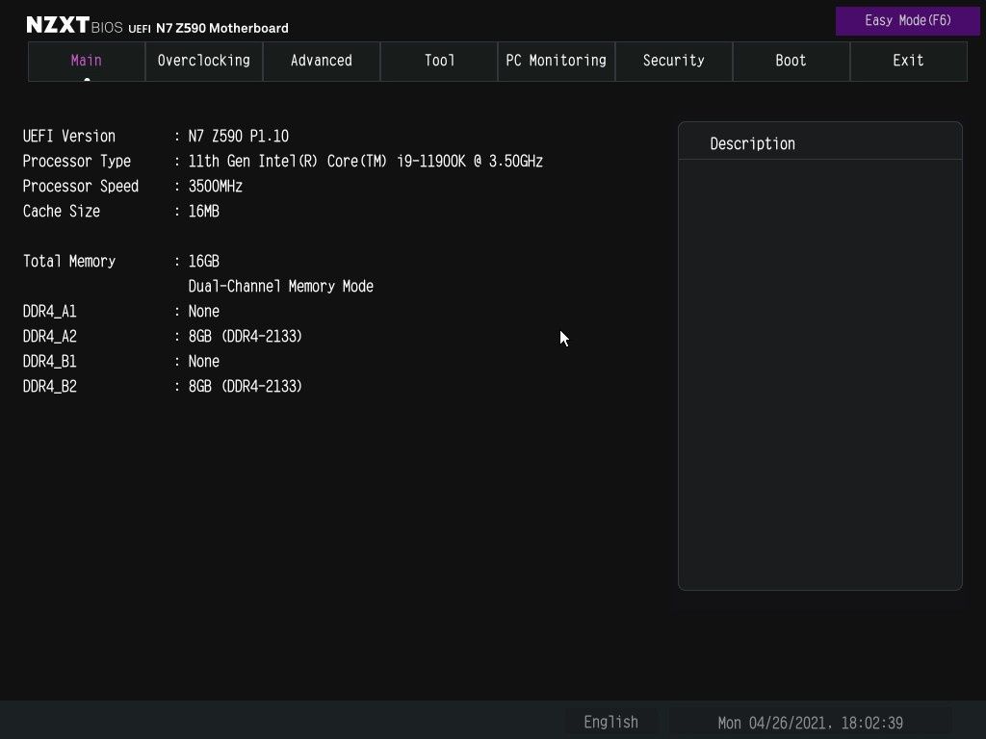The height and width of the screenshot is (739, 986).
Task: Click the Description panel header
Action: point(820,142)
